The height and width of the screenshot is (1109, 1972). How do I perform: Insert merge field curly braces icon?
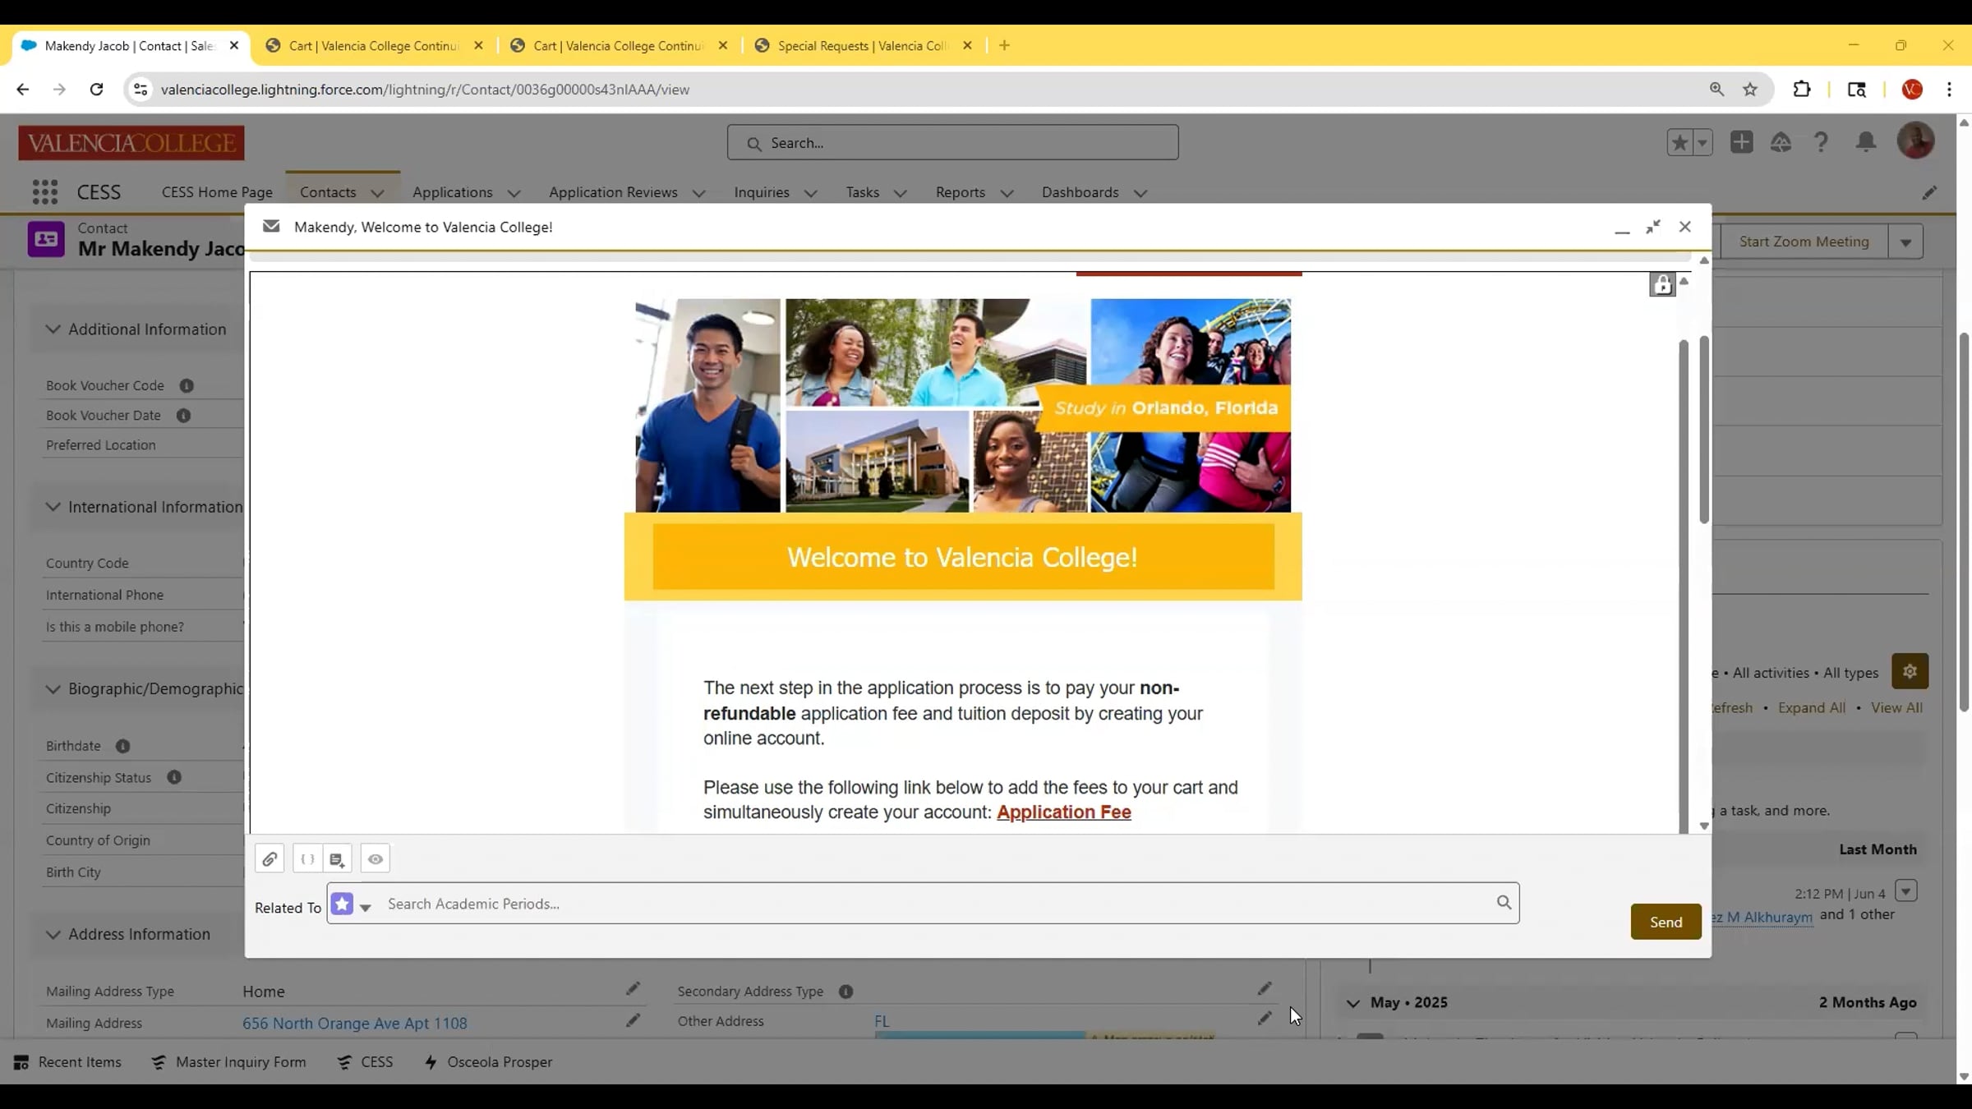(307, 859)
